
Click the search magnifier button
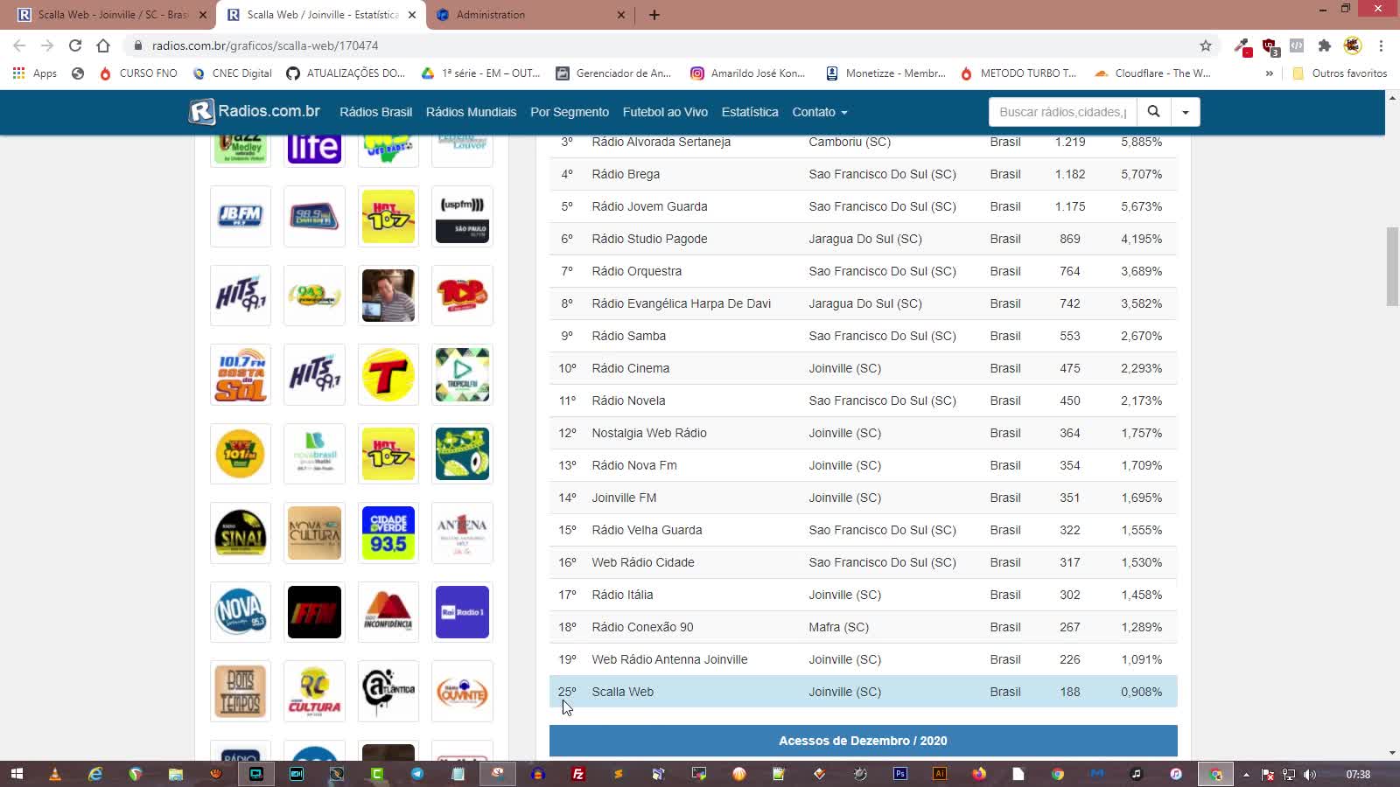pyautogui.click(x=1153, y=112)
